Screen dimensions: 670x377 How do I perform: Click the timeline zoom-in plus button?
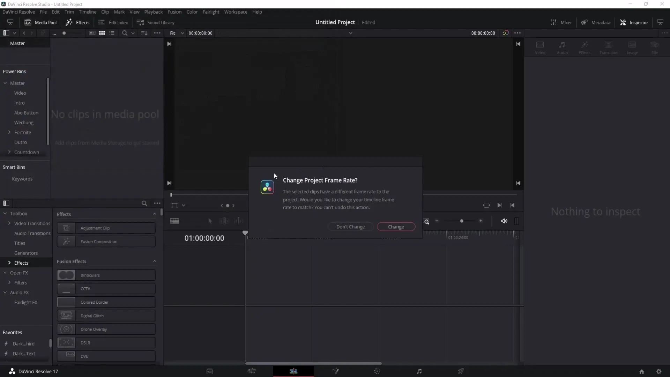pyautogui.click(x=481, y=221)
